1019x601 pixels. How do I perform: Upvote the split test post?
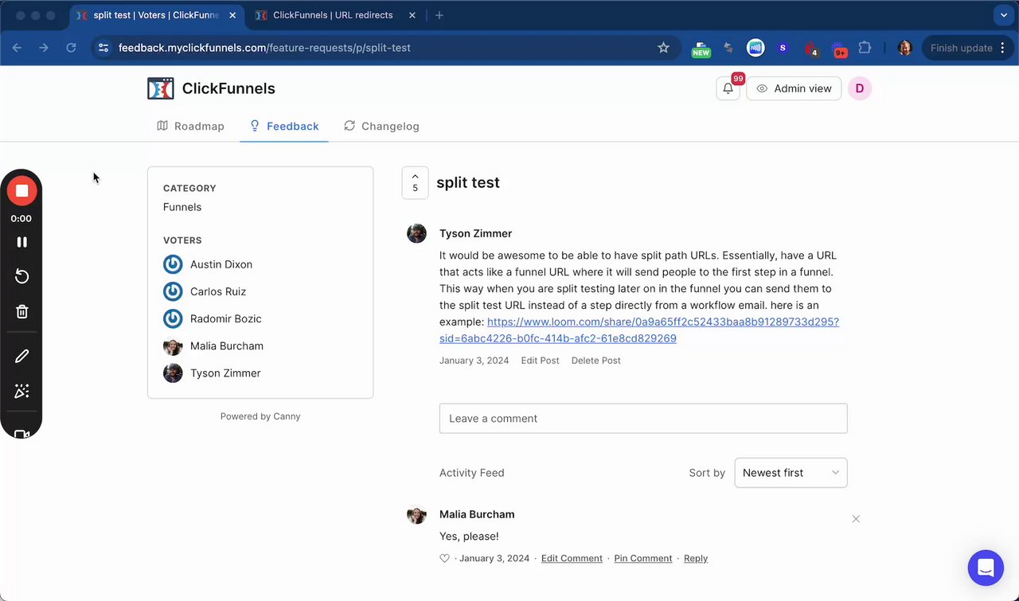[415, 182]
